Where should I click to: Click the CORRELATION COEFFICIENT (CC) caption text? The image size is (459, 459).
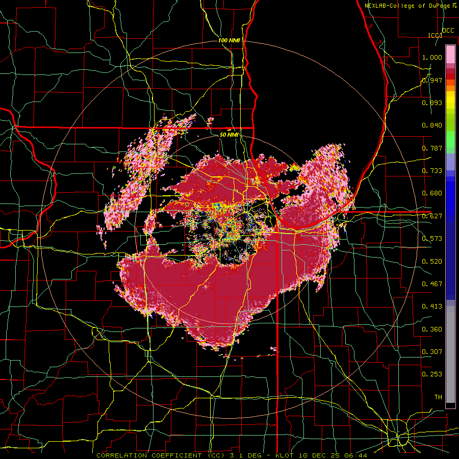(161, 455)
